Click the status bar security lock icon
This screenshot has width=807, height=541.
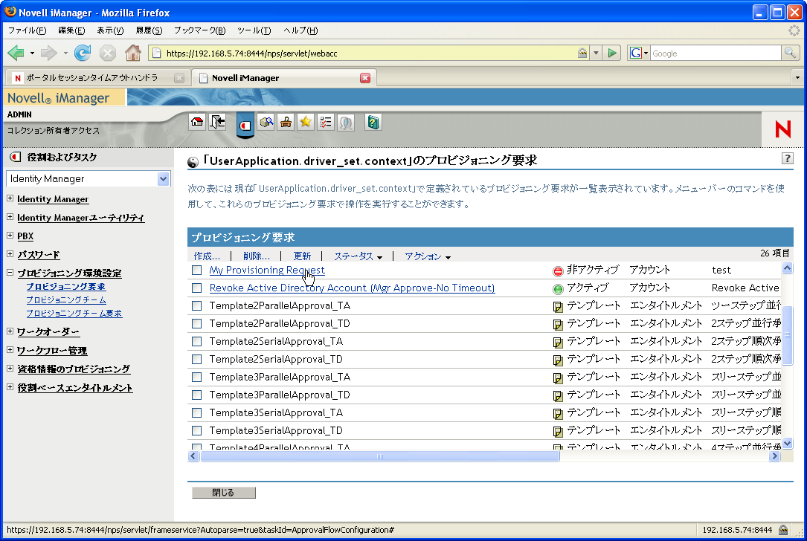point(783,530)
